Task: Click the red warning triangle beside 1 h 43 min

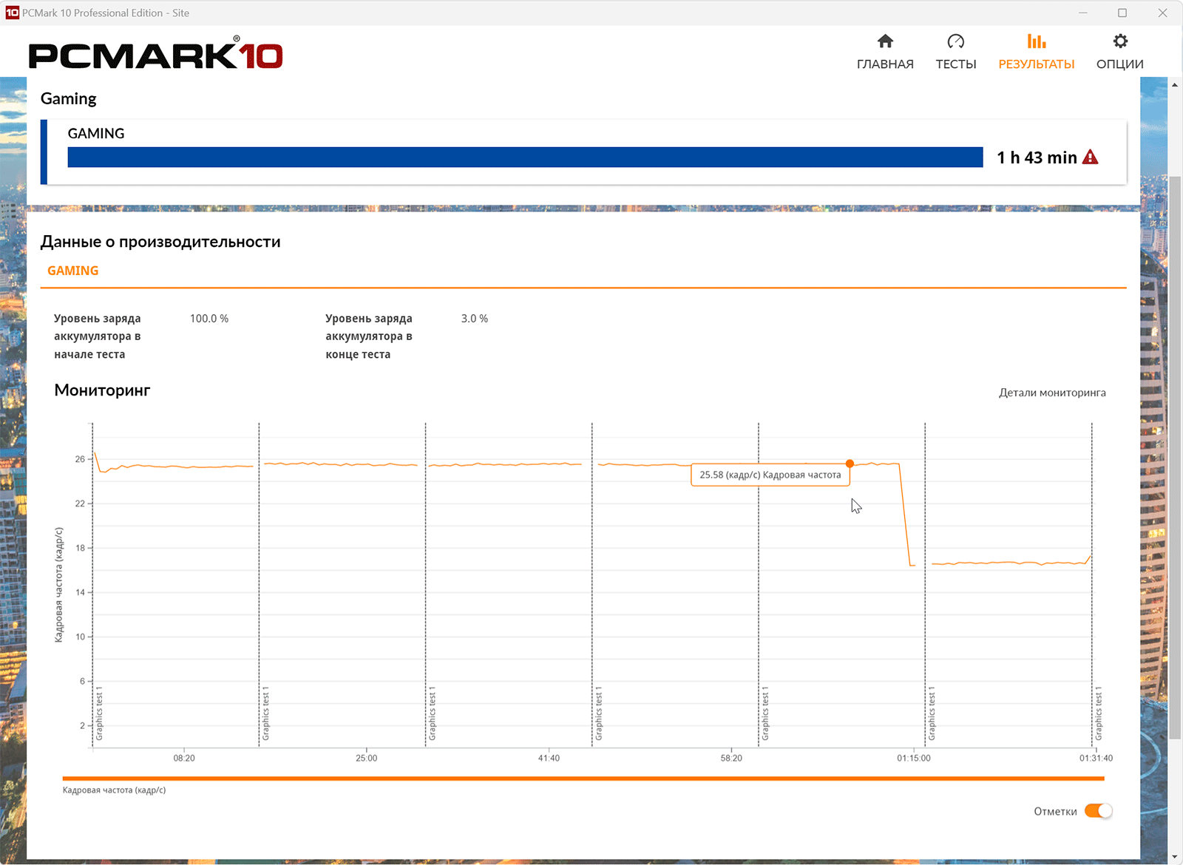Action: pyautogui.click(x=1091, y=157)
